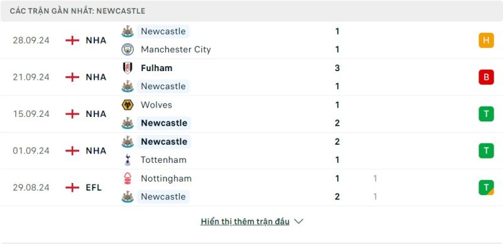Expand more matches with chevron arrow

point(299,221)
